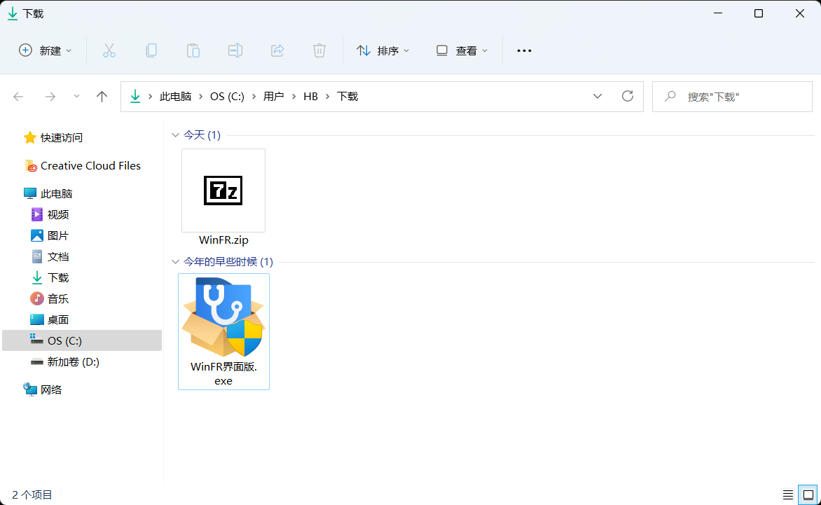Click the Share icon in toolbar

(277, 50)
